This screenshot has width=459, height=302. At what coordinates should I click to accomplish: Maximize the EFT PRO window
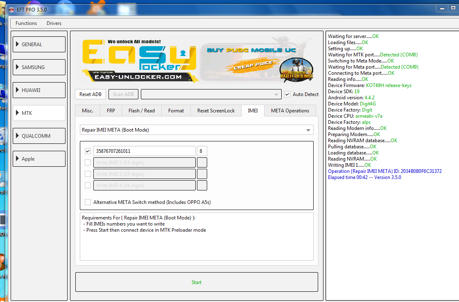pyautogui.click(x=453, y=8)
